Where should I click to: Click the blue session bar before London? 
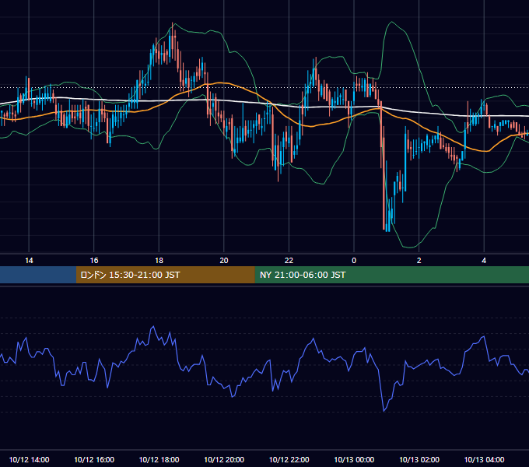[38, 275]
